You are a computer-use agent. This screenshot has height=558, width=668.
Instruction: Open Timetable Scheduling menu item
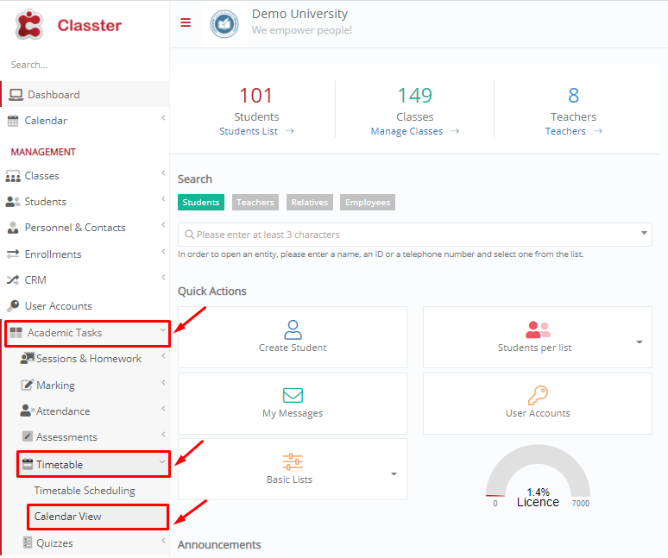click(x=85, y=491)
